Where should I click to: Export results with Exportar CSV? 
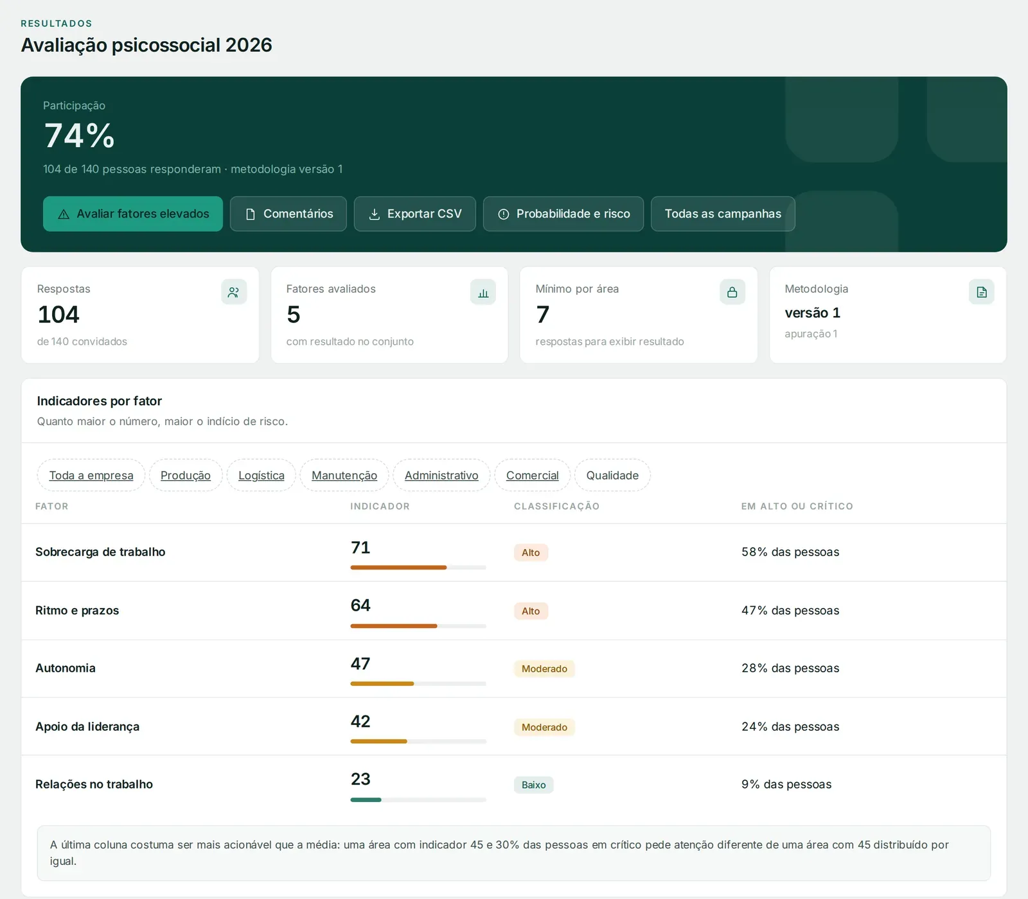(415, 214)
